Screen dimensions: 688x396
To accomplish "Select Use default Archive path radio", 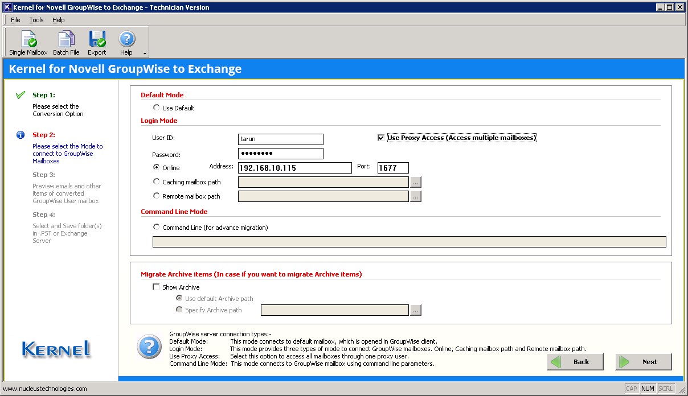I will pyautogui.click(x=179, y=298).
